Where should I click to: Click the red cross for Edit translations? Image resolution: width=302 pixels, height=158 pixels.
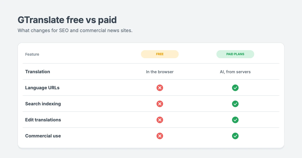[x=160, y=120]
